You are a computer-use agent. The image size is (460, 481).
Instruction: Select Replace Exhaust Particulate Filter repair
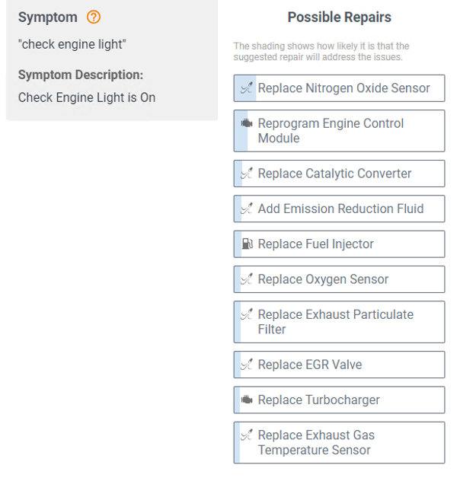339,322
